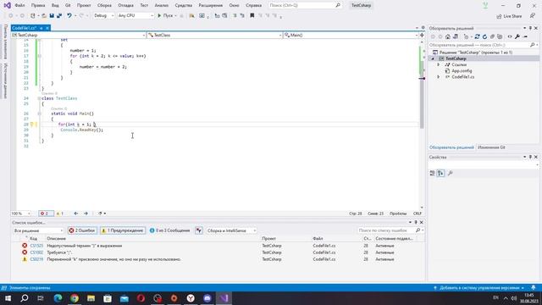
Task: Click Collapse All icon in Solution Explorer
Action: click(492, 36)
